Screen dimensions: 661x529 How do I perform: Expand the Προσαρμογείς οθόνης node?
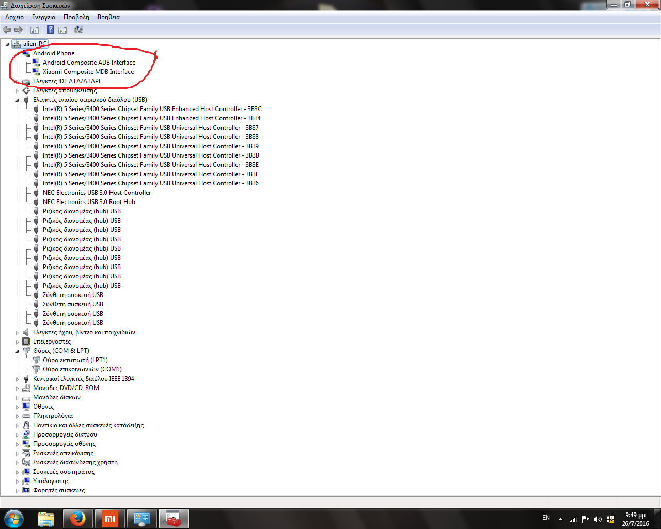[17, 444]
